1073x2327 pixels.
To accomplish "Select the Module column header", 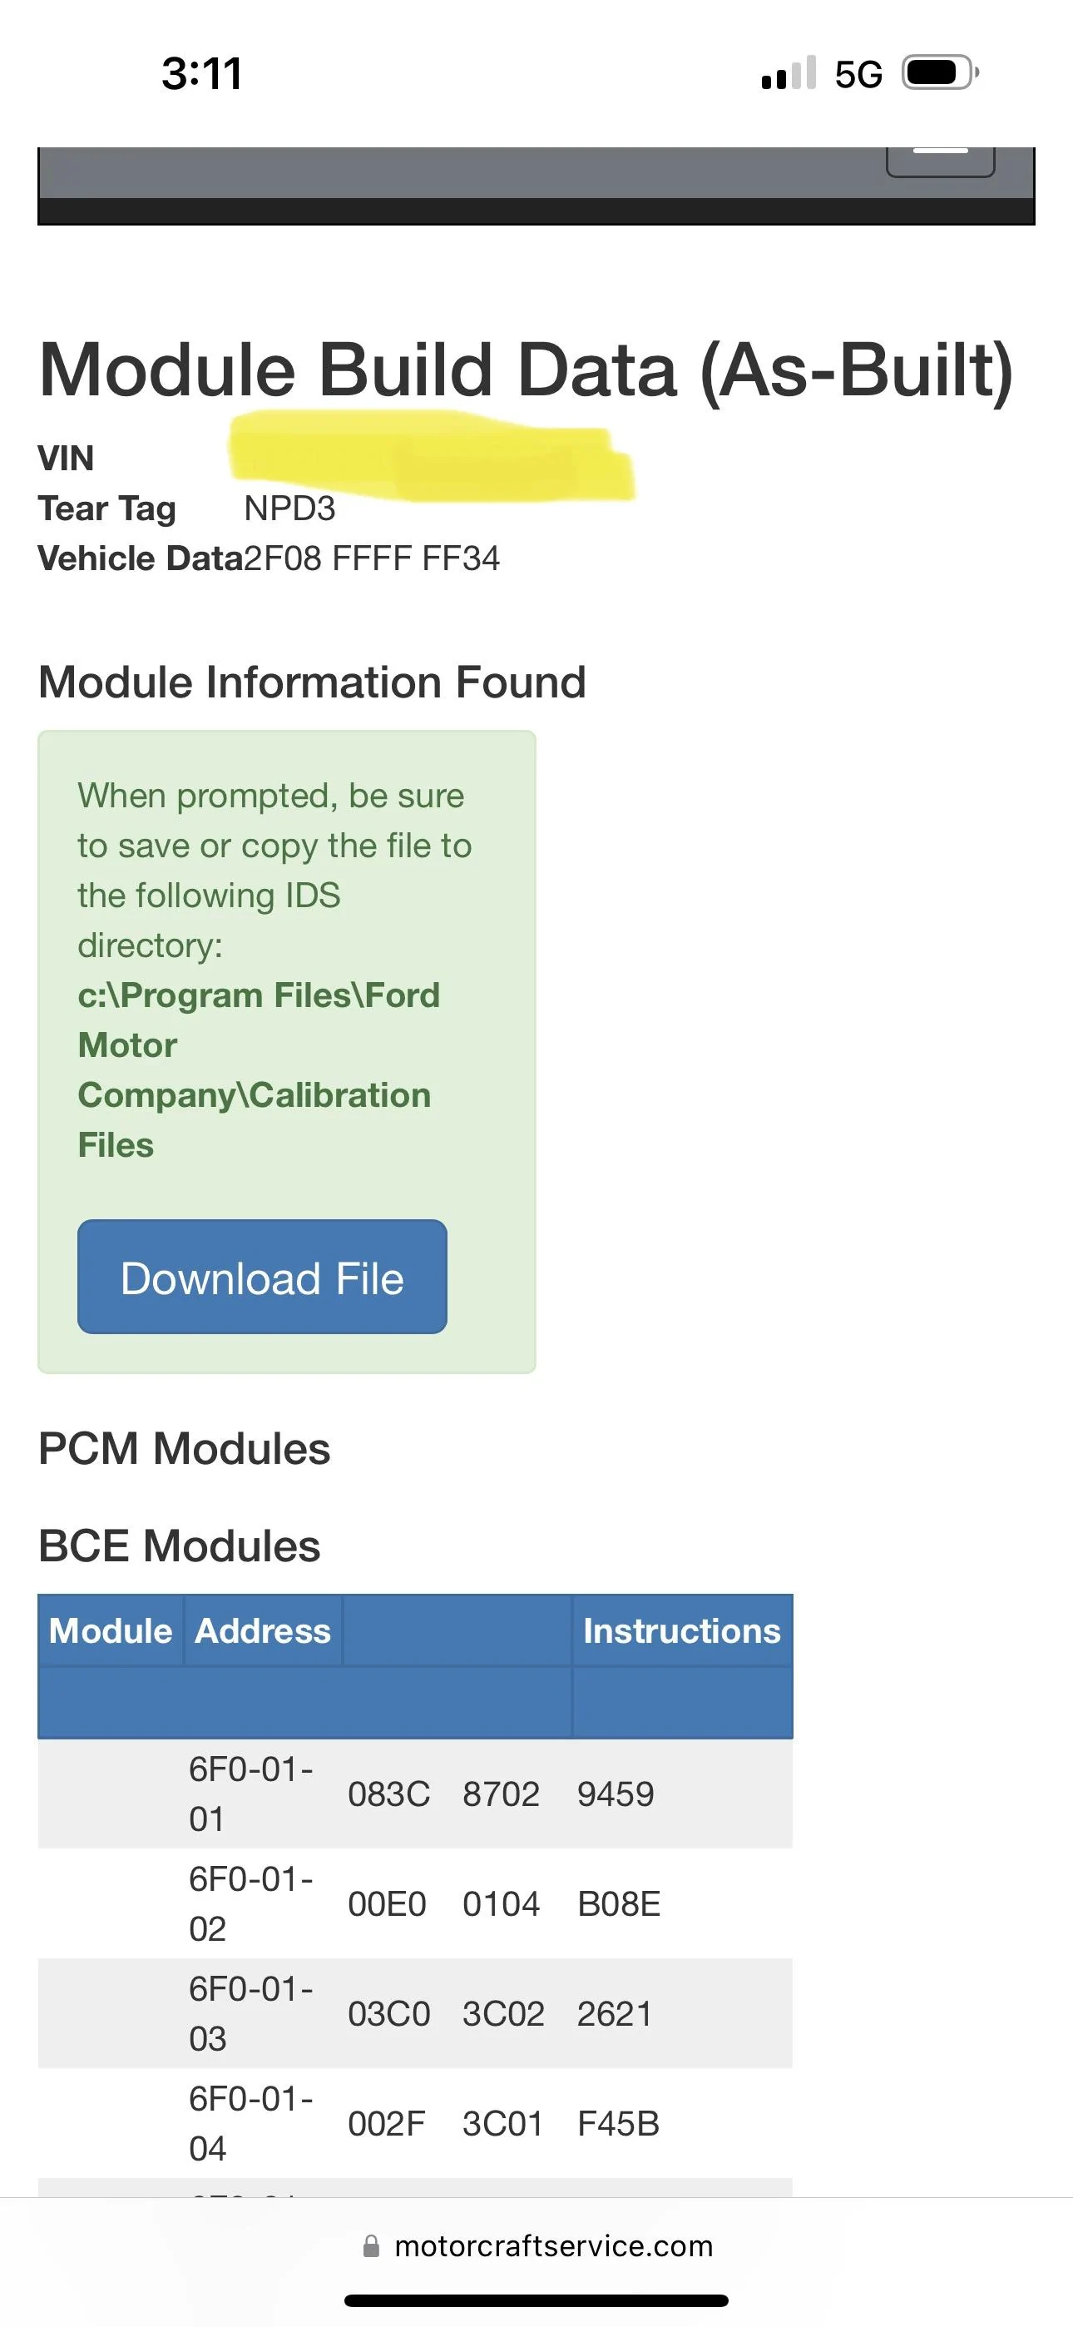I will click(110, 1630).
